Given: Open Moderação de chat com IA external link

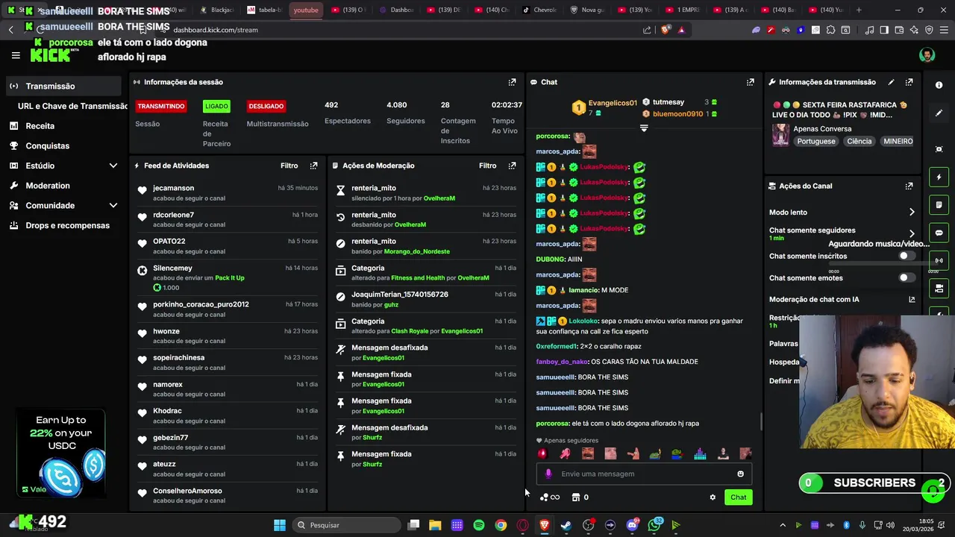Looking at the screenshot, I should (912, 300).
